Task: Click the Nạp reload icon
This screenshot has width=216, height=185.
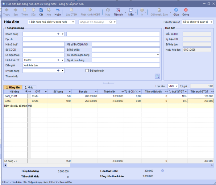Action: pyautogui.click(x=108, y=10)
